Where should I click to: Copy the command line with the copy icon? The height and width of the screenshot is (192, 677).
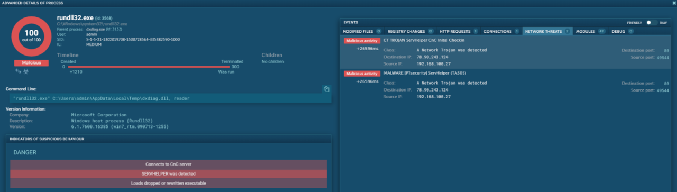point(326,89)
